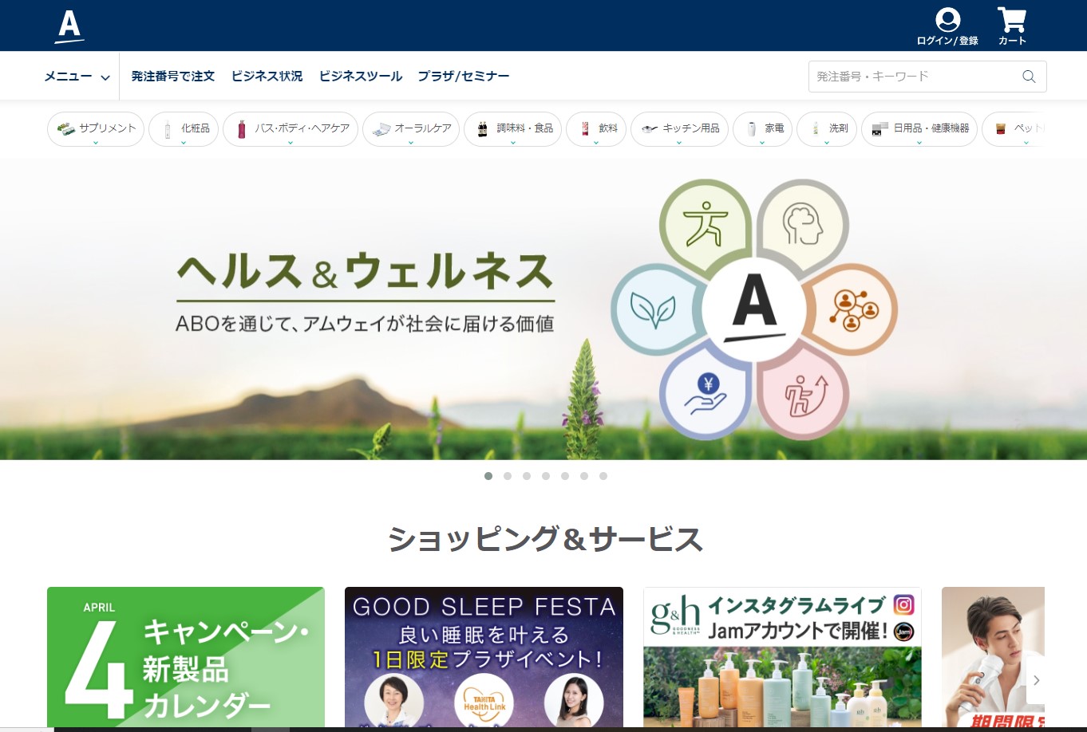
Task: Expand the メニュー dropdown
Action: click(x=77, y=77)
